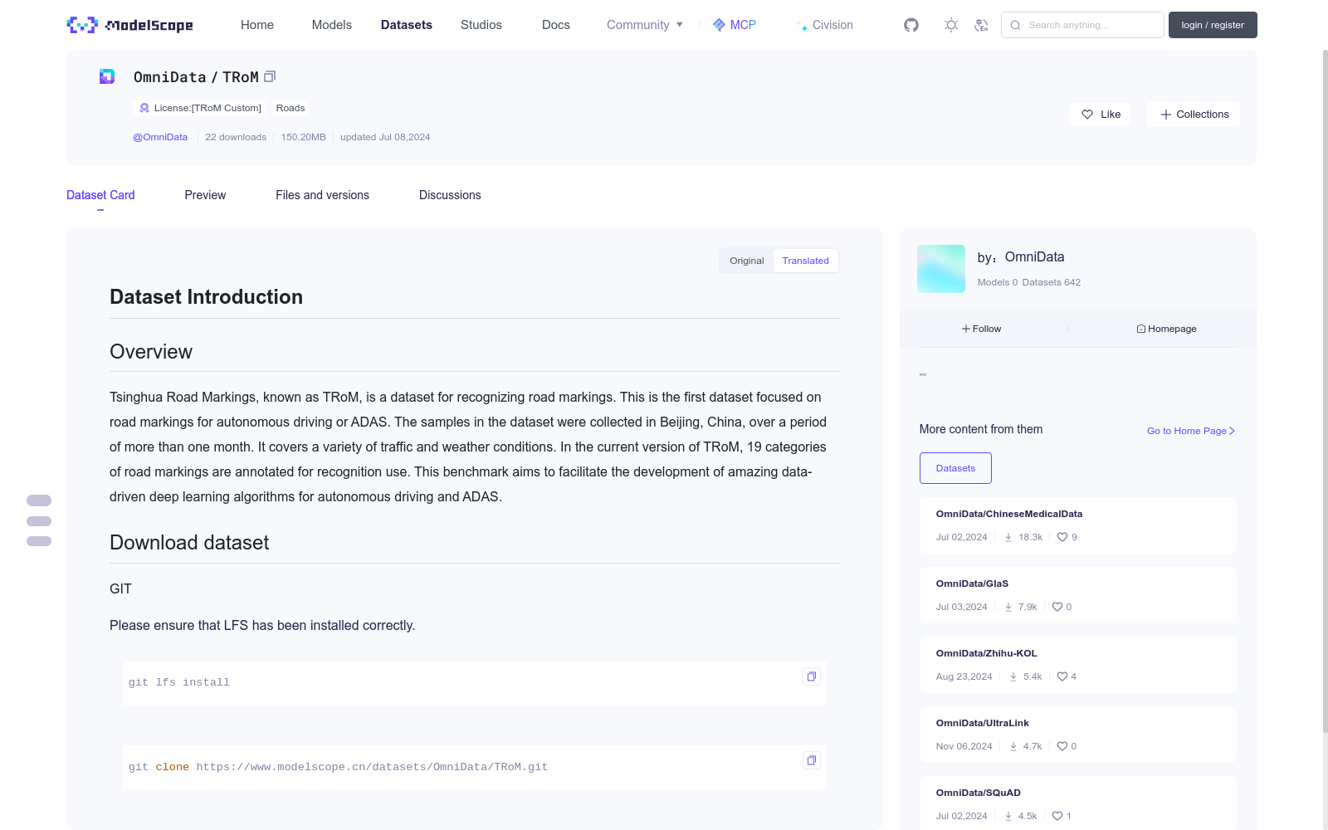The height and width of the screenshot is (830, 1328).
Task: Switch to the Translated text view
Action: [x=805, y=261]
